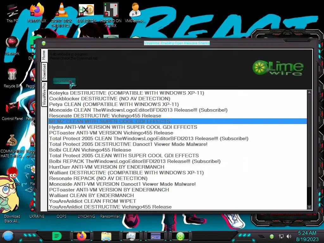Open the LYNCHING desktop shortcut
The image size is (324, 243).
(86, 216)
